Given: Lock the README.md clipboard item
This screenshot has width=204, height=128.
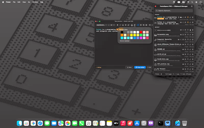Looking at the screenshot, I should pos(190,49).
